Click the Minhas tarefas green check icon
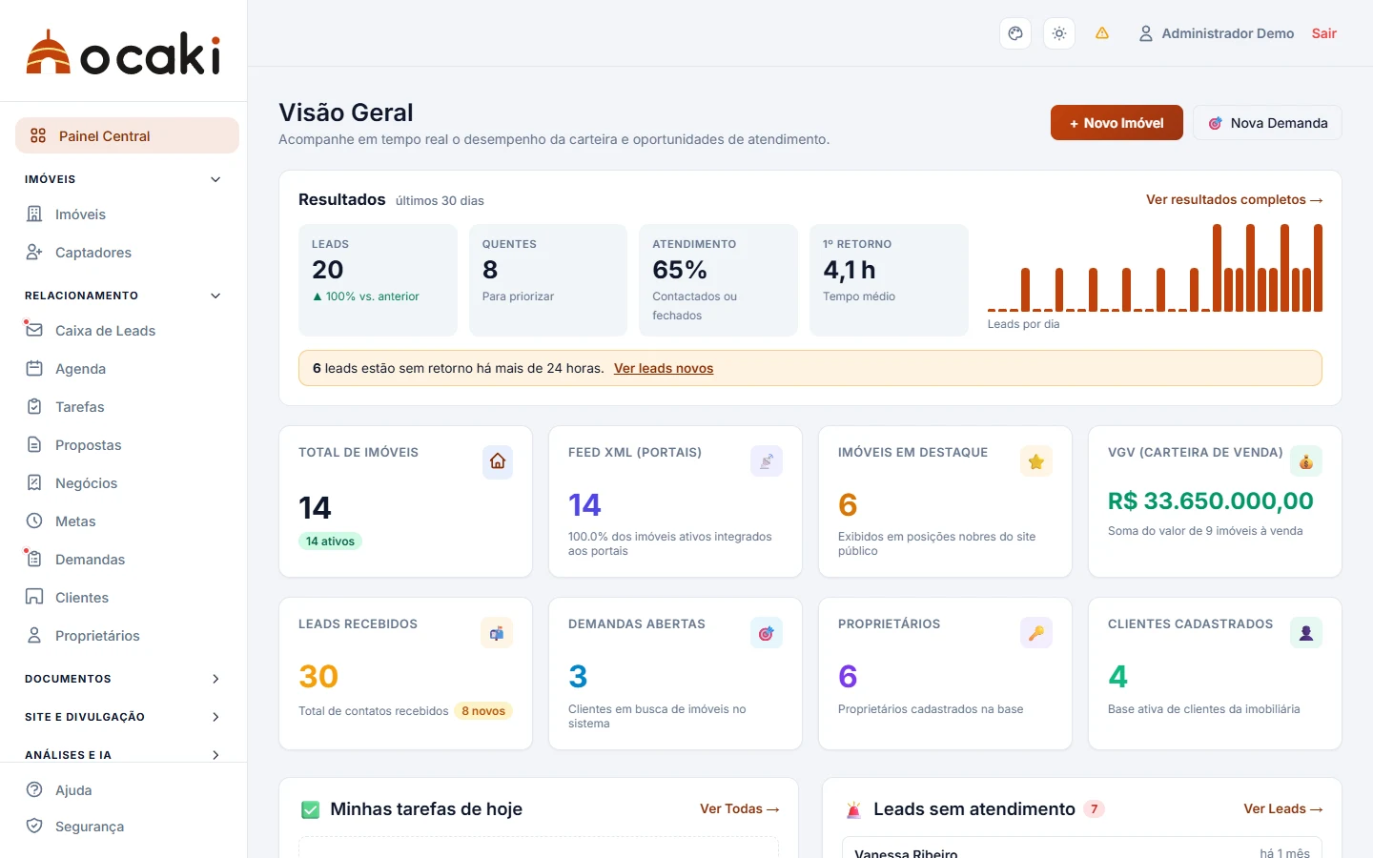 tap(310, 810)
